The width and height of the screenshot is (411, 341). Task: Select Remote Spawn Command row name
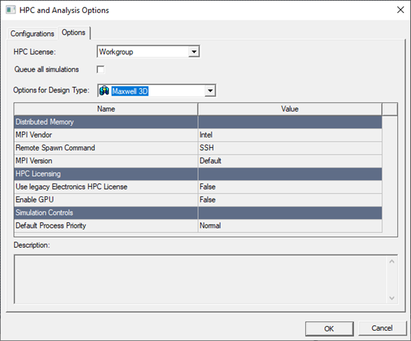click(x=106, y=148)
